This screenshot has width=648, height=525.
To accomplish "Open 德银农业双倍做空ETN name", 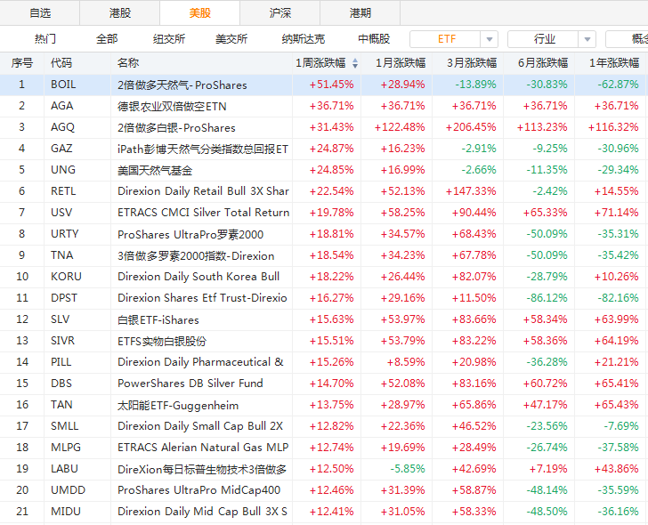I will coord(172,106).
